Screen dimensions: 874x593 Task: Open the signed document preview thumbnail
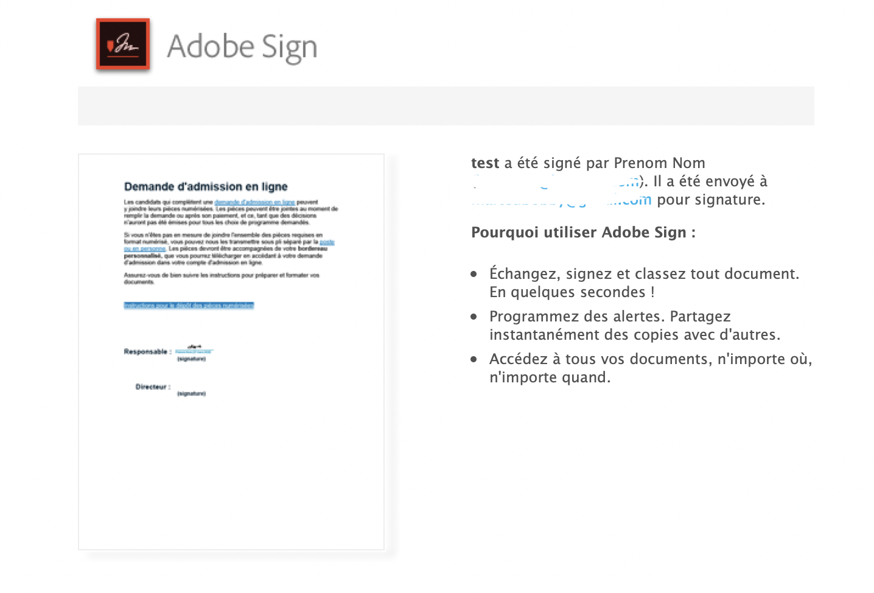[x=231, y=352]
